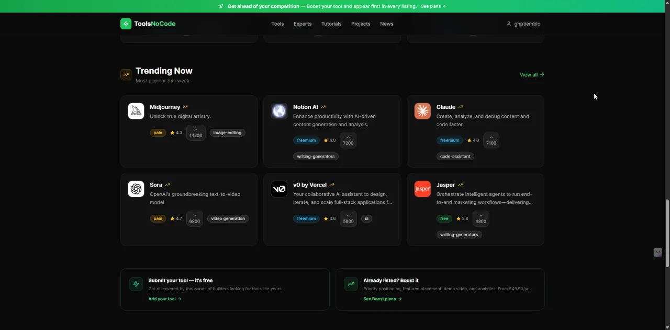Open the ghptiemblo account icon
The height and width of the screenshot is (330, 670).
pos(508,24)
